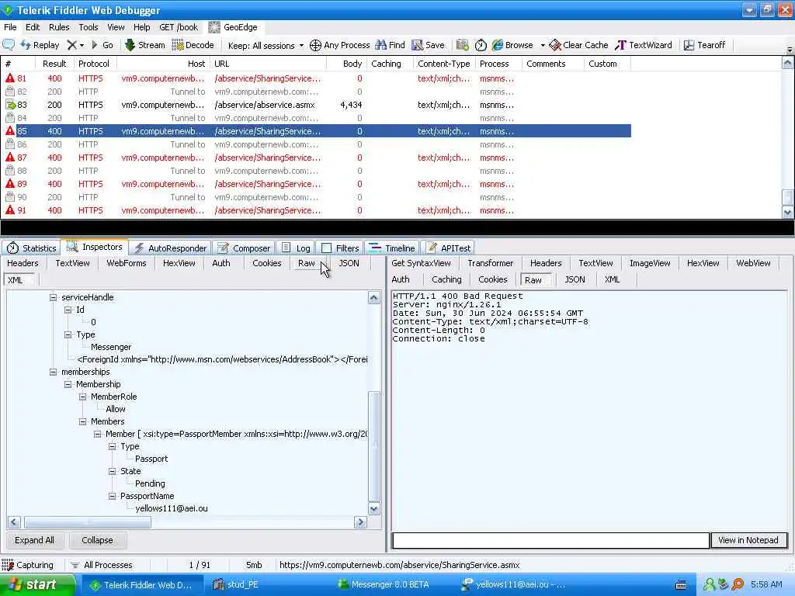The height and width of the screenshot is (596, 795).
Task: Toggle Stream mode
Action: pyautogui.click(x=145, y=45)
